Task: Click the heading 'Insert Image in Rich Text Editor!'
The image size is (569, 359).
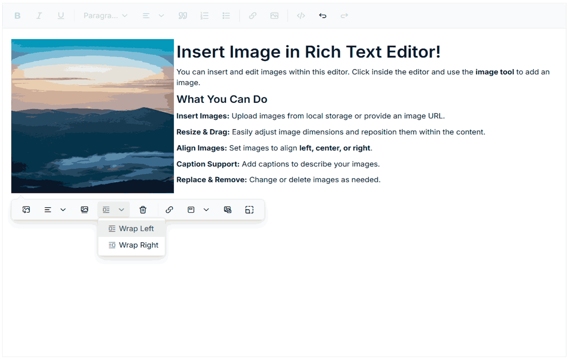Action: [x=308, y=52]
